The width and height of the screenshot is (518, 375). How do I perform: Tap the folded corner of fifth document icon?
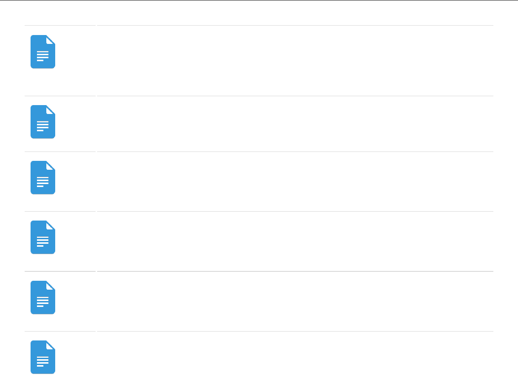(x=50, y=285)
